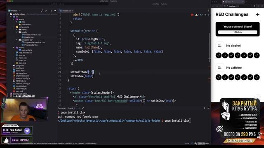Uncheck second day circle of No alcohol
Screen dimensions: 264x148
click(225, 55)
